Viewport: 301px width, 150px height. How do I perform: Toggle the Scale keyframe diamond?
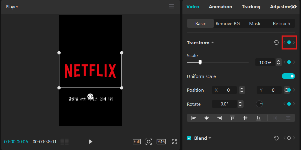[x=289, y=62]
